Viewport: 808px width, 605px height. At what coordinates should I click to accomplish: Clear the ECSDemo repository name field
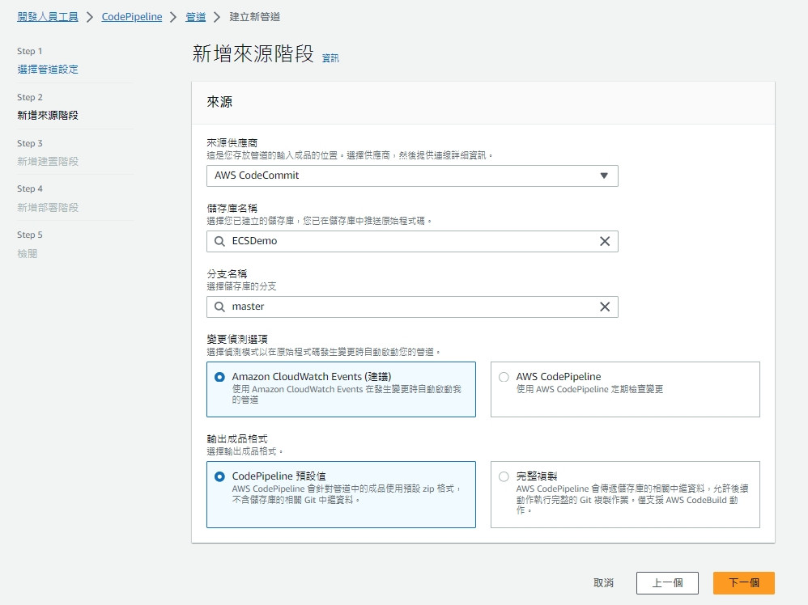tap(605, 242)
